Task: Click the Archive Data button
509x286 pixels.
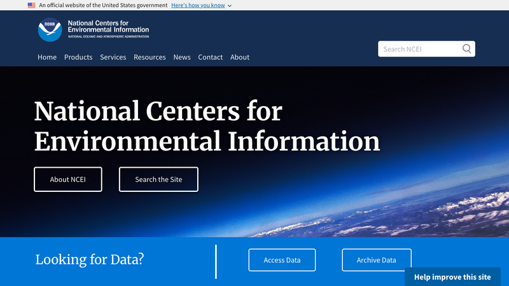Action: [376, 260]
